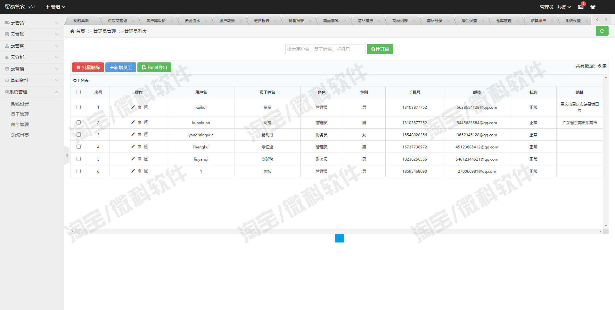Image resolution: width=615 pixels, height=310 pixels.
Task: View details of kuikui via the document icon
Action: click(146, 107)
